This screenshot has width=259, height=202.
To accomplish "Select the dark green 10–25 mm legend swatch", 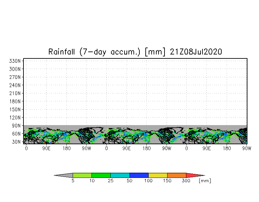I will 101,175.
